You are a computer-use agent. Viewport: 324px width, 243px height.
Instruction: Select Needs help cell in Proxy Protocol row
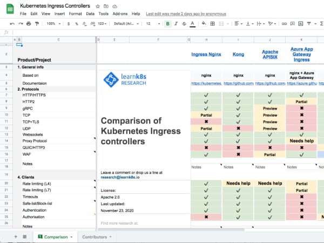[x=301, y=141]
